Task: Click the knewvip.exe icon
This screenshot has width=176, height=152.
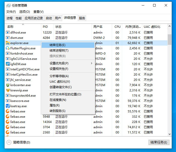Action: [8, 90]
